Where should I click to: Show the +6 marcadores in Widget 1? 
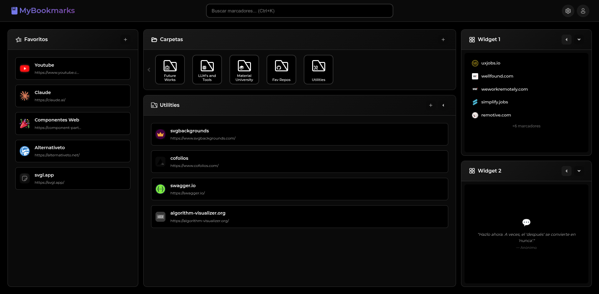click(526, 126)
